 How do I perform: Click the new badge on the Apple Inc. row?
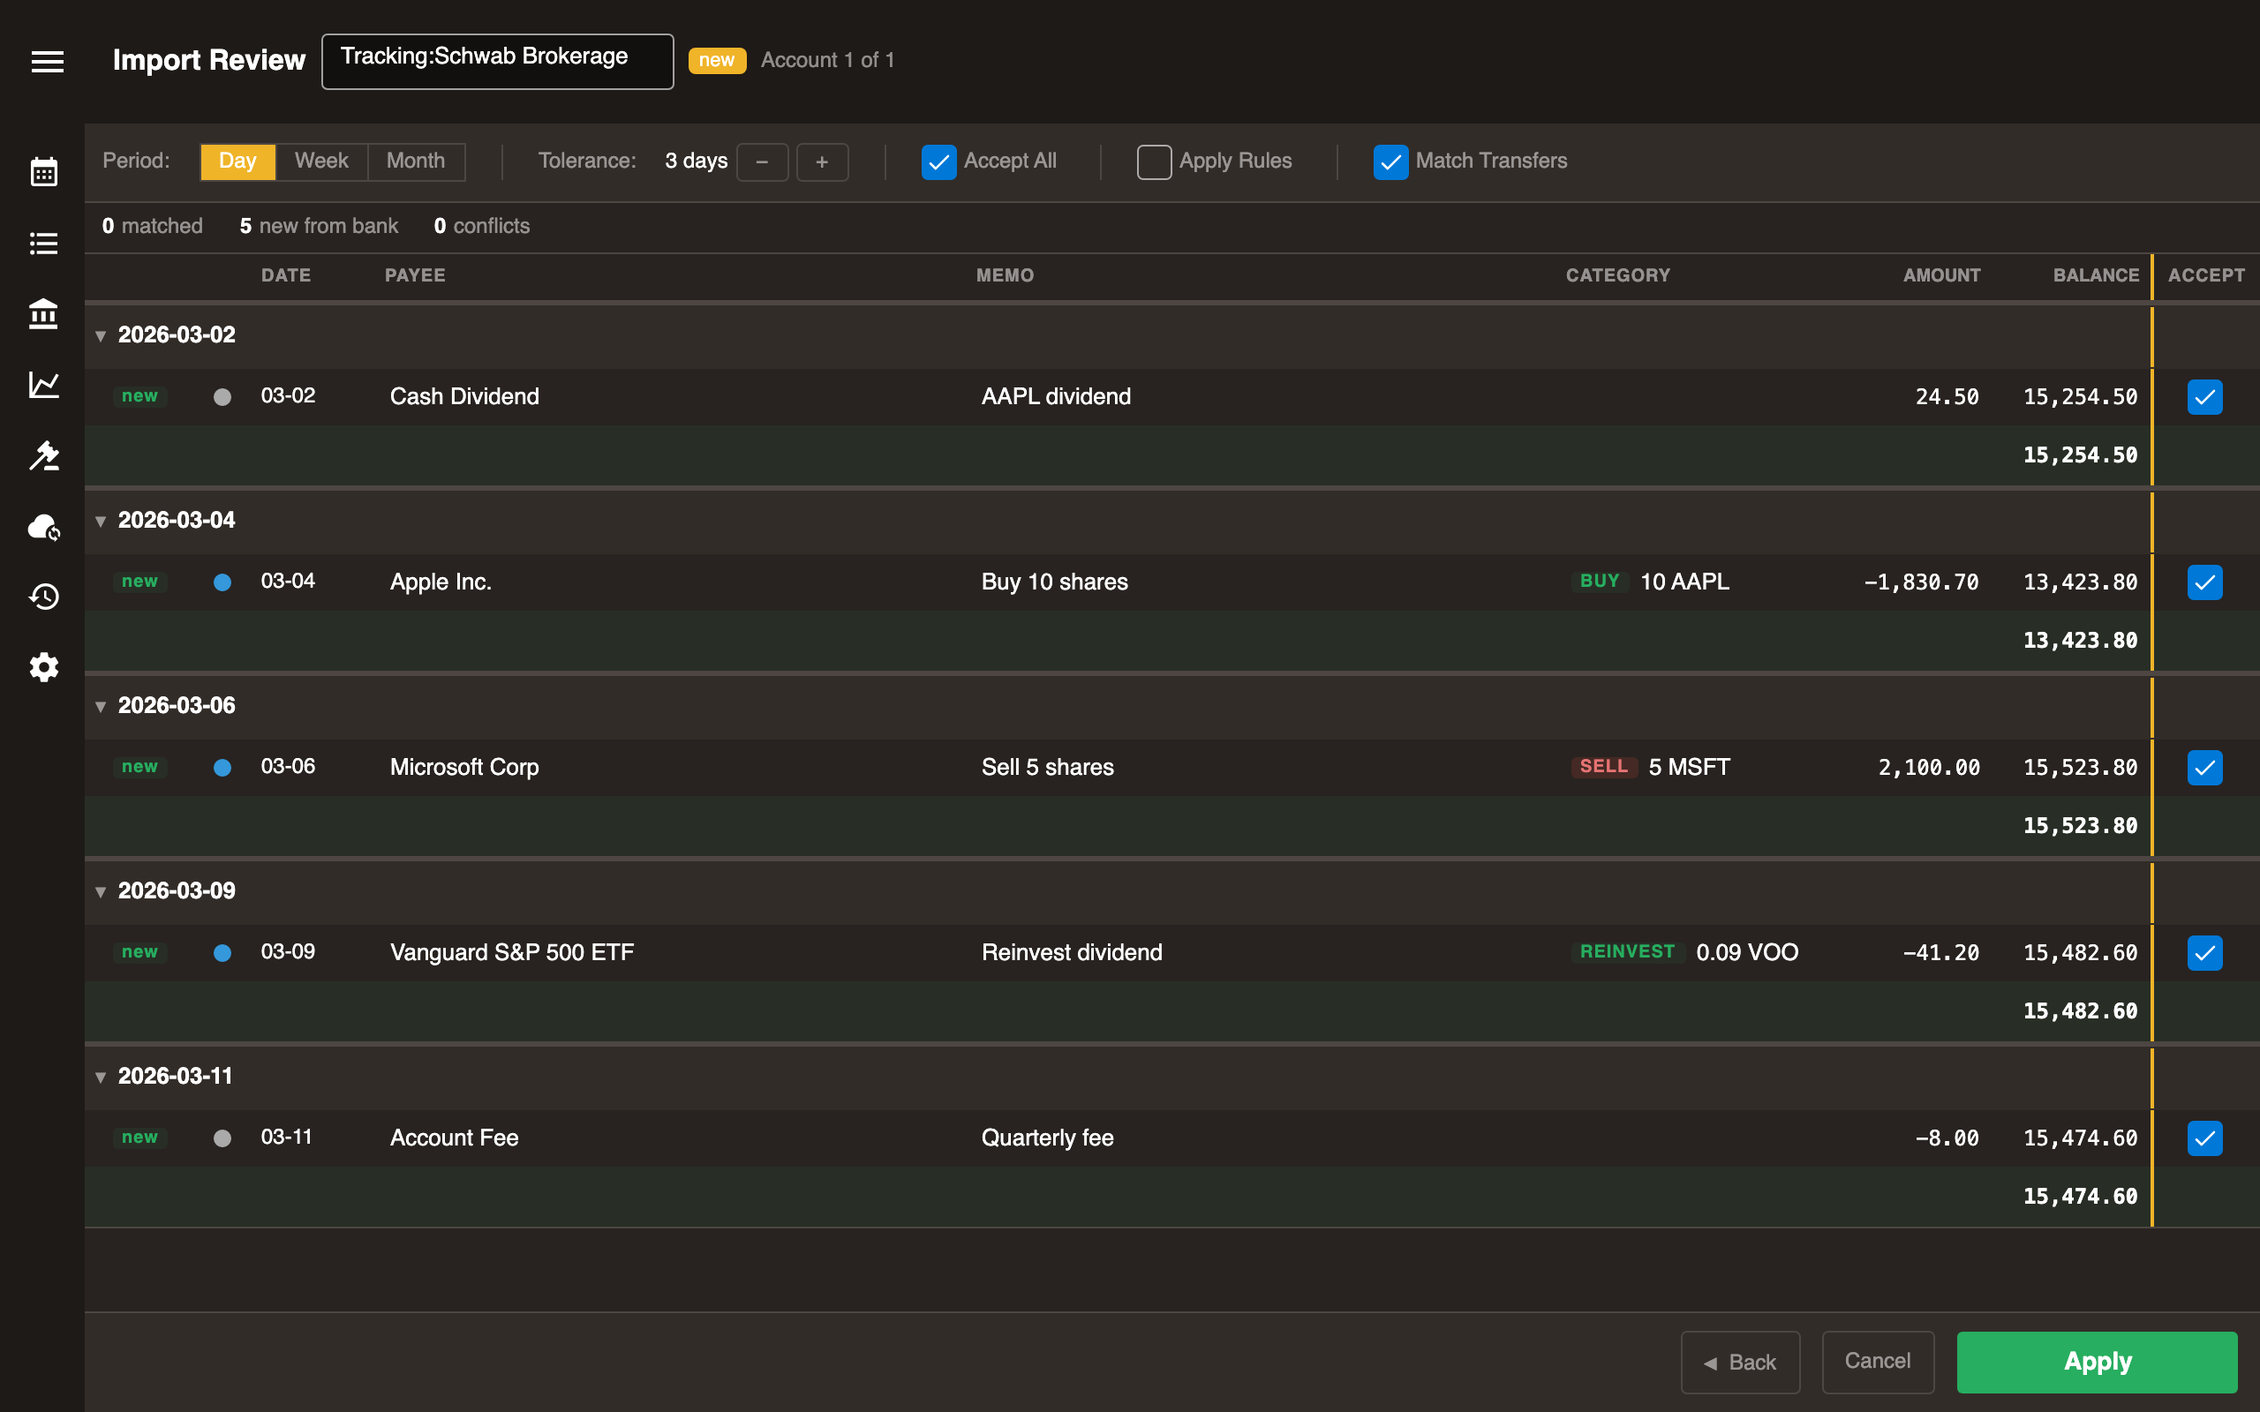(x=140, y=581)
